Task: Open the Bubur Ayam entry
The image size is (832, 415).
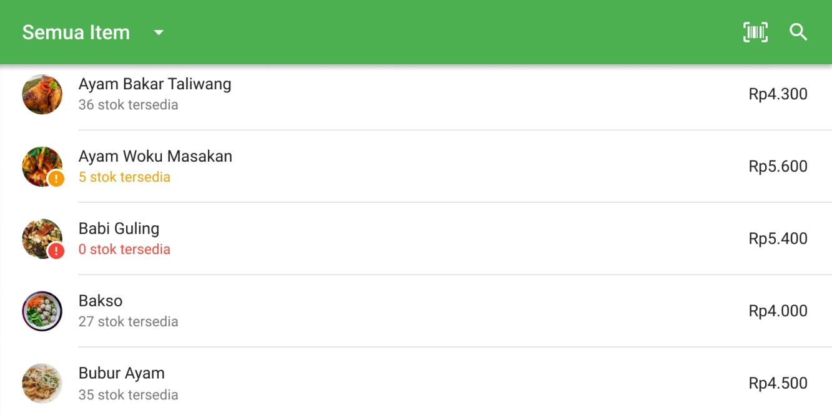Action: [122, 374]
